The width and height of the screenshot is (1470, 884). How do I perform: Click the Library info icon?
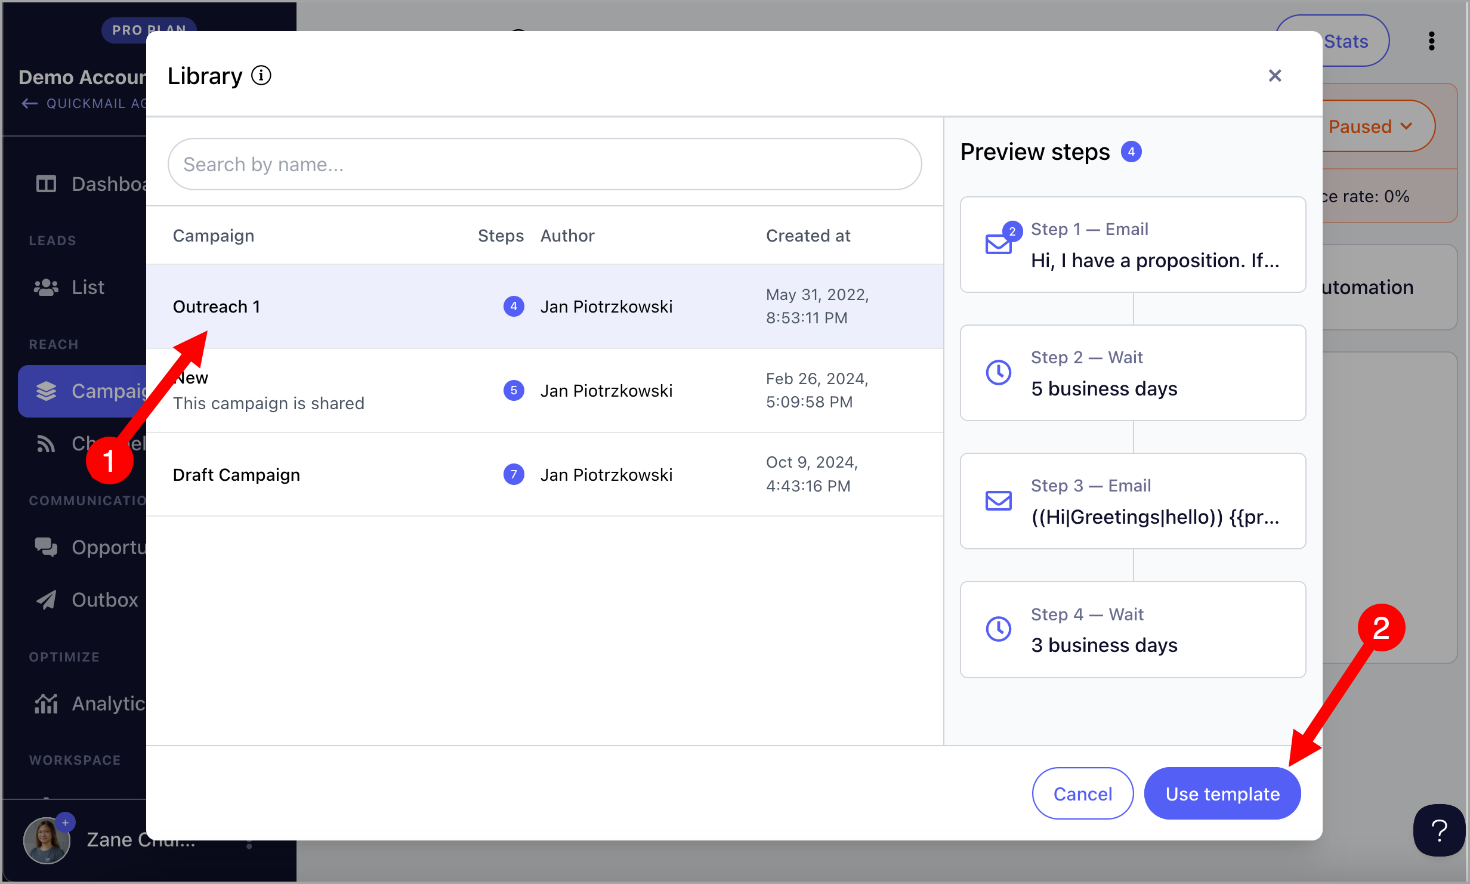click(261, 76)
